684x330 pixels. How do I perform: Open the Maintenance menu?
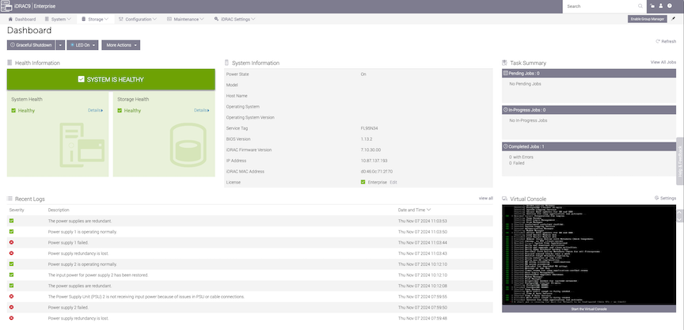point(187,18)
